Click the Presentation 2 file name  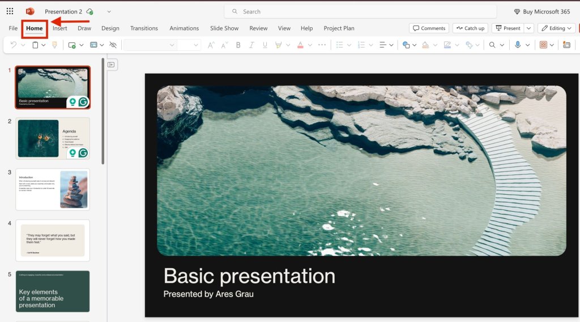click(63, 11)
